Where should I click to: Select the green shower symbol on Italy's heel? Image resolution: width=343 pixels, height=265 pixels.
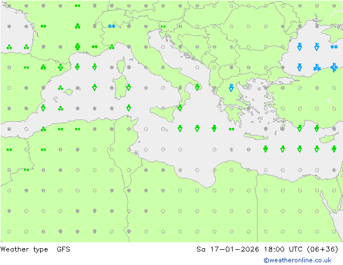197,87
